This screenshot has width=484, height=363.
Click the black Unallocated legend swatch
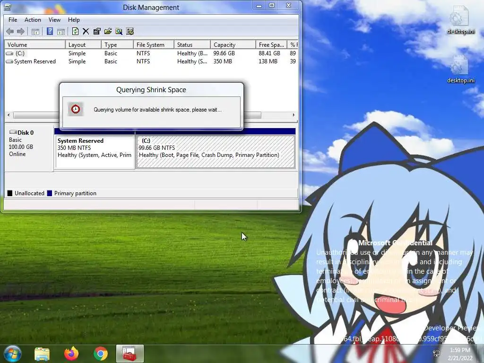(x=10, y=193)
